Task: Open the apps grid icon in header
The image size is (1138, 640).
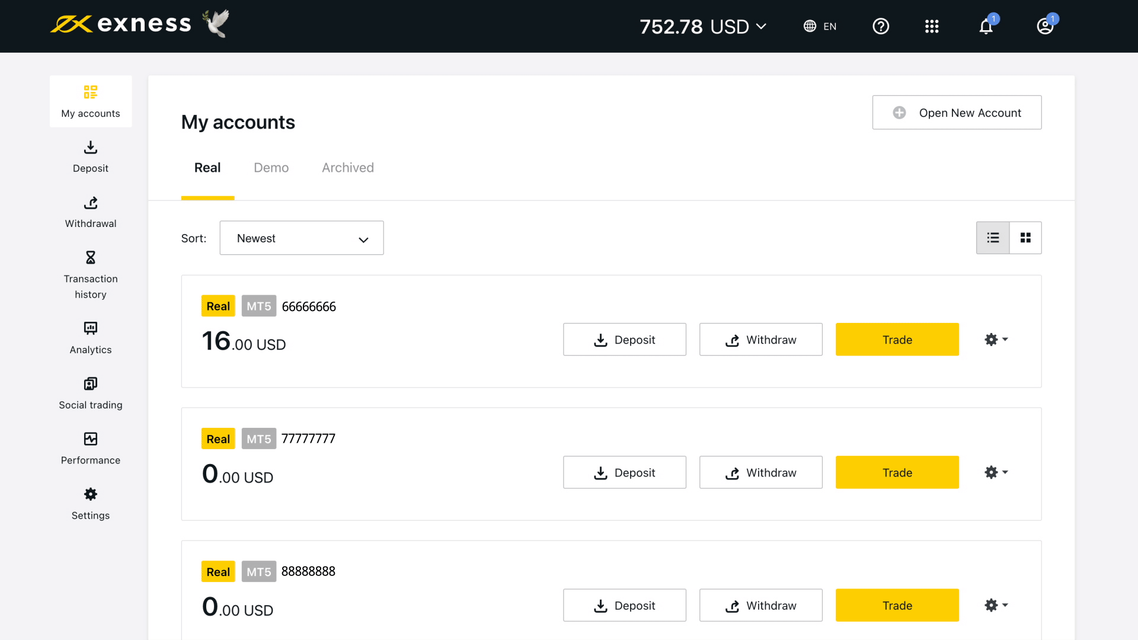Action: pyautogui.click(x=932, y=26)
